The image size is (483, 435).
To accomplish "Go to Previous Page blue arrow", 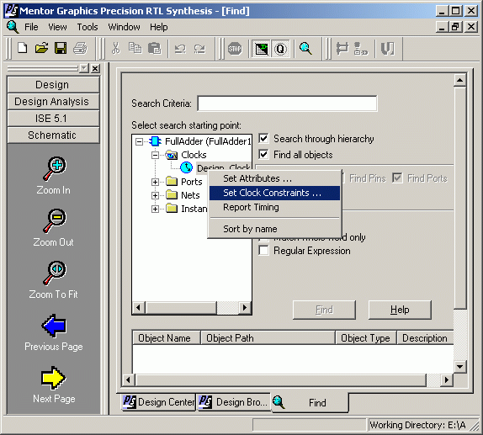I will pyautogui.click(x=54, y=326).
